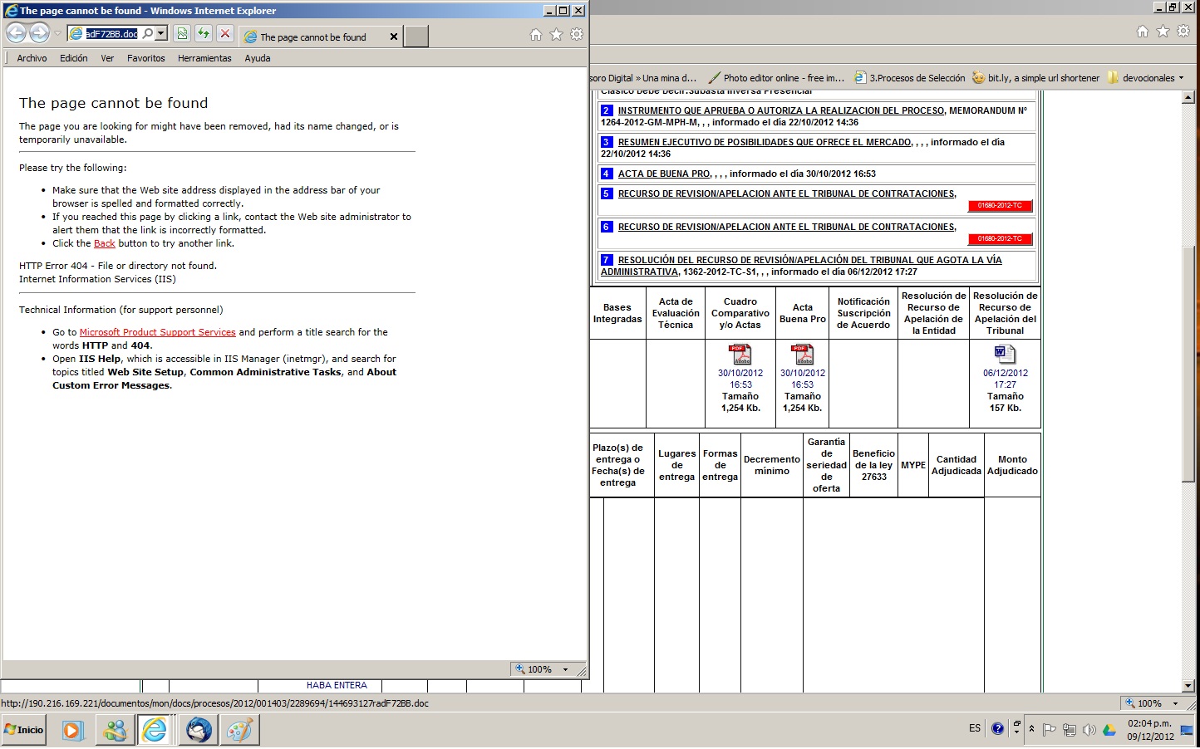The image size is (1200, 749).
Task: Open the 'Photo editor online' favorites bar link
Action: 776,78
